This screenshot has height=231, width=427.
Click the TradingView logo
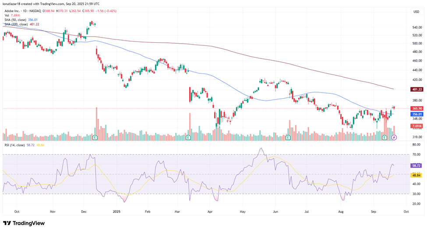[24, 223]
